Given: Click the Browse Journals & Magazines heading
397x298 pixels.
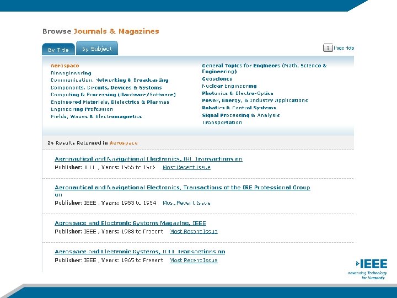Looking at the screenshot, I should pos(101,31).
